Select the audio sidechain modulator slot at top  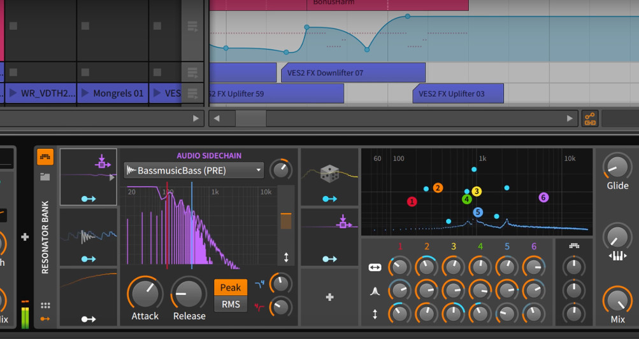(89, 177)
